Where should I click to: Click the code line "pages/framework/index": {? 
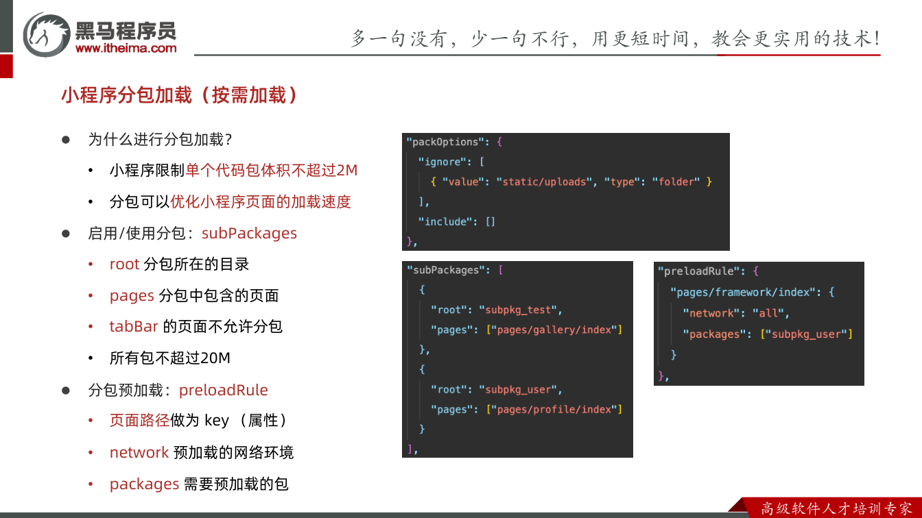click(752, 292)
